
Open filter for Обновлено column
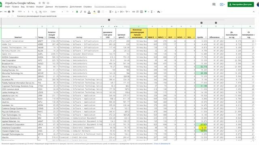(223, 37)
